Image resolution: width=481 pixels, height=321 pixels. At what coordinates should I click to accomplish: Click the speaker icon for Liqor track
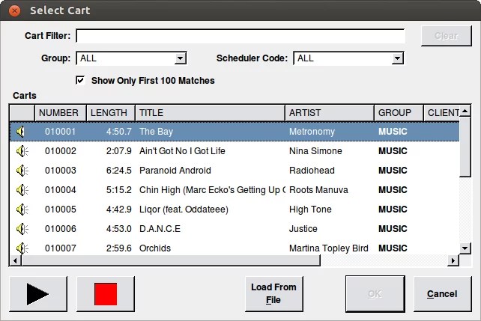pyautogui.click(x=22, y=210)
